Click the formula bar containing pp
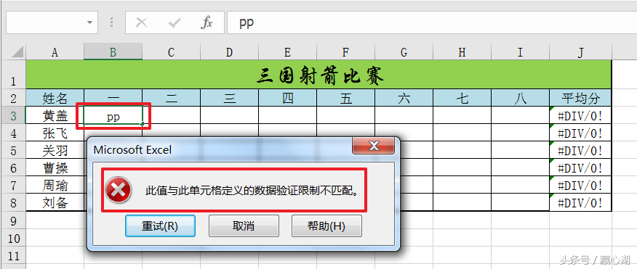The height and width of the screenshot is (269, 637). 432,22
